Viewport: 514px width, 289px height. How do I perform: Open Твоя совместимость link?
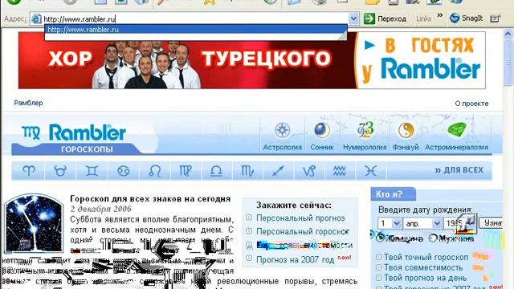pos(423,267)
